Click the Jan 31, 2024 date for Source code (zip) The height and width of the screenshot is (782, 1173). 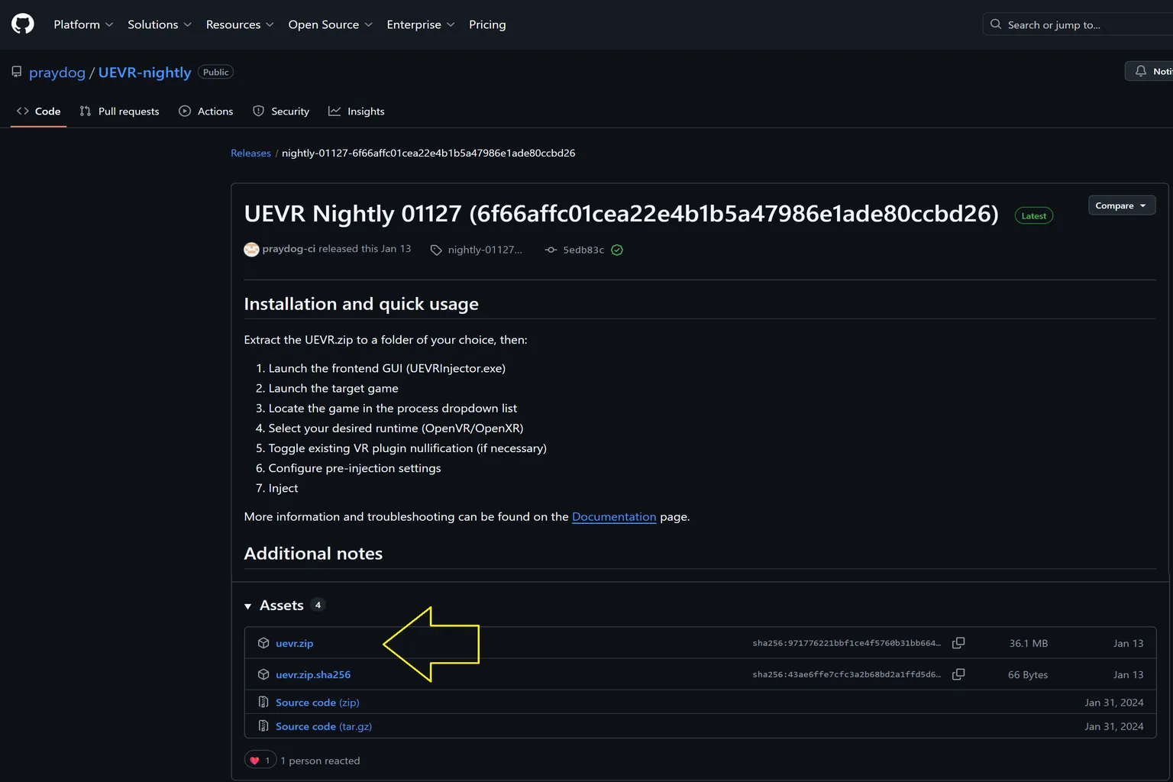[1114, 703]
